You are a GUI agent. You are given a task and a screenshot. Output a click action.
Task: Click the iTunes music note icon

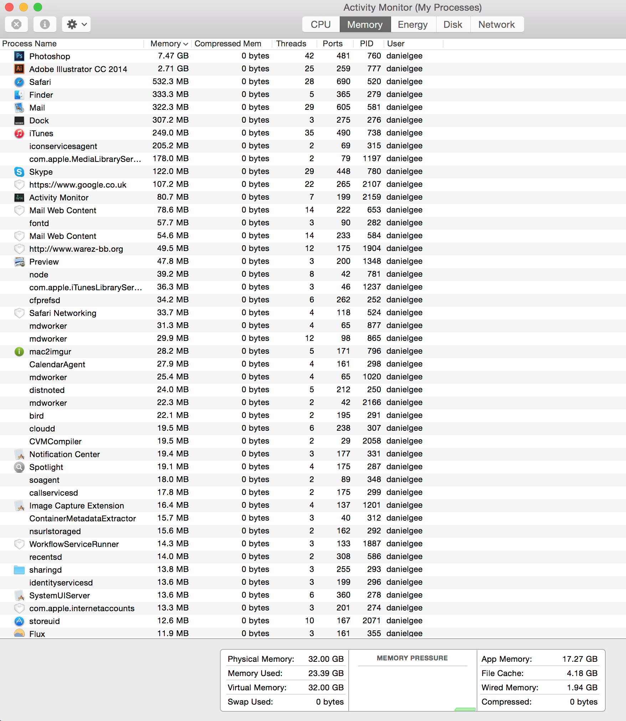point(19,133)
